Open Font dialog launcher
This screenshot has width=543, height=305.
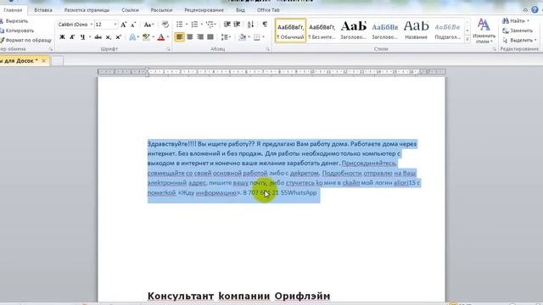[168, 49]
